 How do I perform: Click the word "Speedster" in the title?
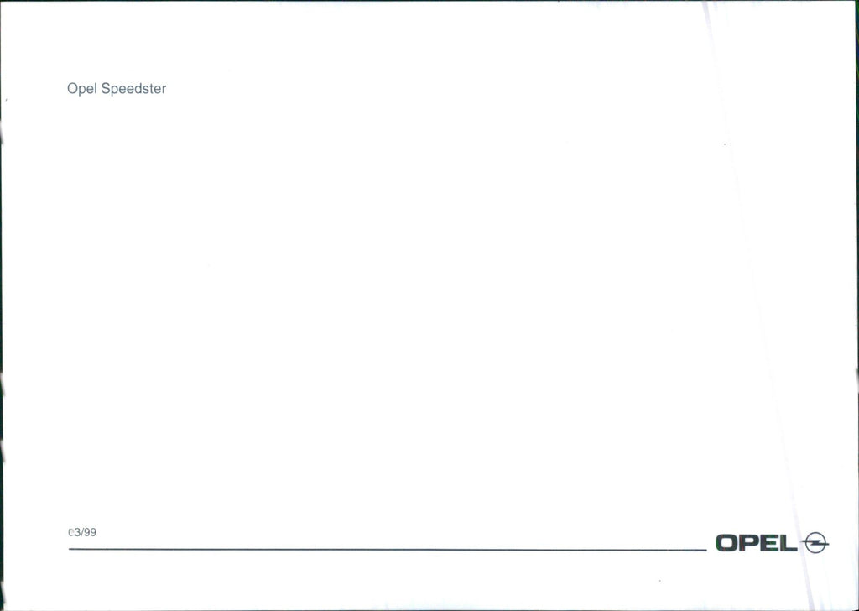click(133, 89)
